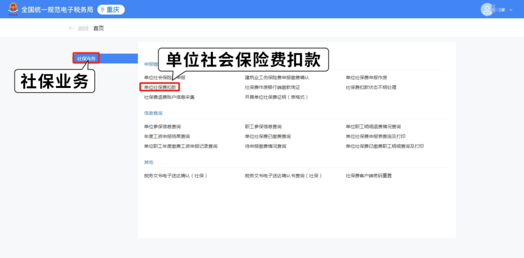
Task: Open 待申报缴费情况查询
Action: click(265, 146)
